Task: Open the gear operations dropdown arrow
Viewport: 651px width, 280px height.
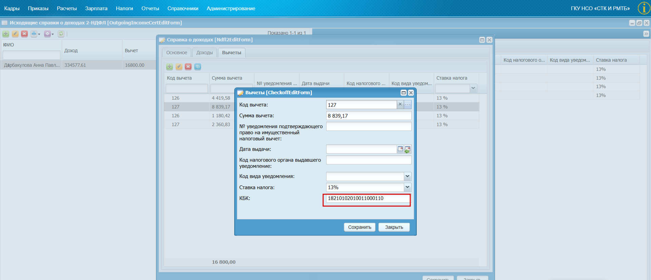Action: pyautogui.click(x=53, y=34)
